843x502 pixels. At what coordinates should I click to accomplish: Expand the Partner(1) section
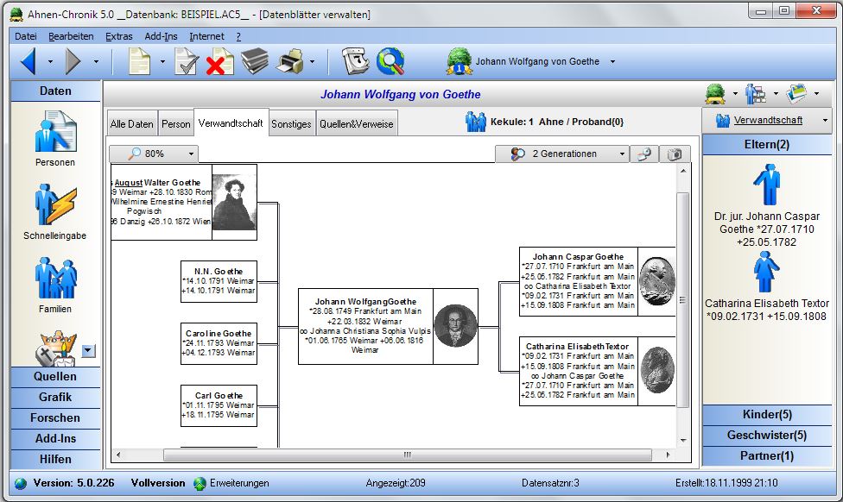click(767, 455)
